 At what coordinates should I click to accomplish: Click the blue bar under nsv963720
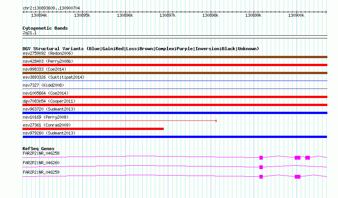click(175, 113)
